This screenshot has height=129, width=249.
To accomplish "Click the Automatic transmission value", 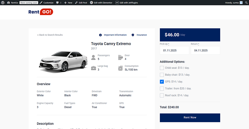I will tap(125, 95).
